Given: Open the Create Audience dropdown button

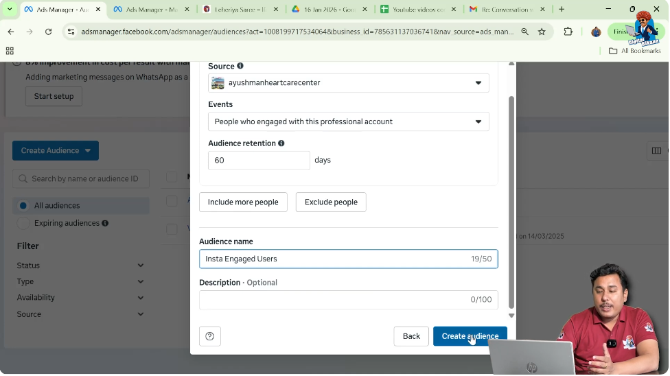Looking at the screenshot, I should click(56, 150).
